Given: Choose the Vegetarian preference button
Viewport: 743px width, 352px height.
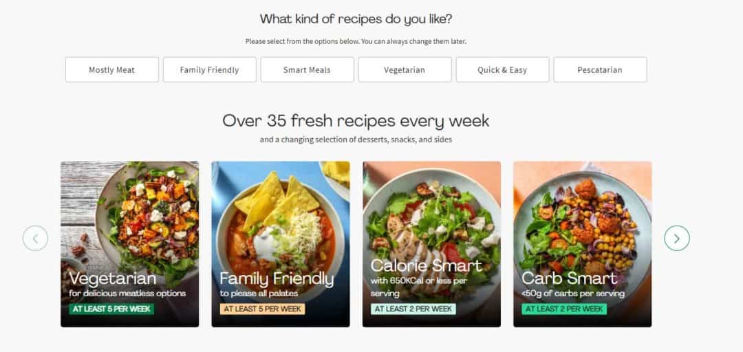Looking at the screenshot, I should tap(405, 69).
